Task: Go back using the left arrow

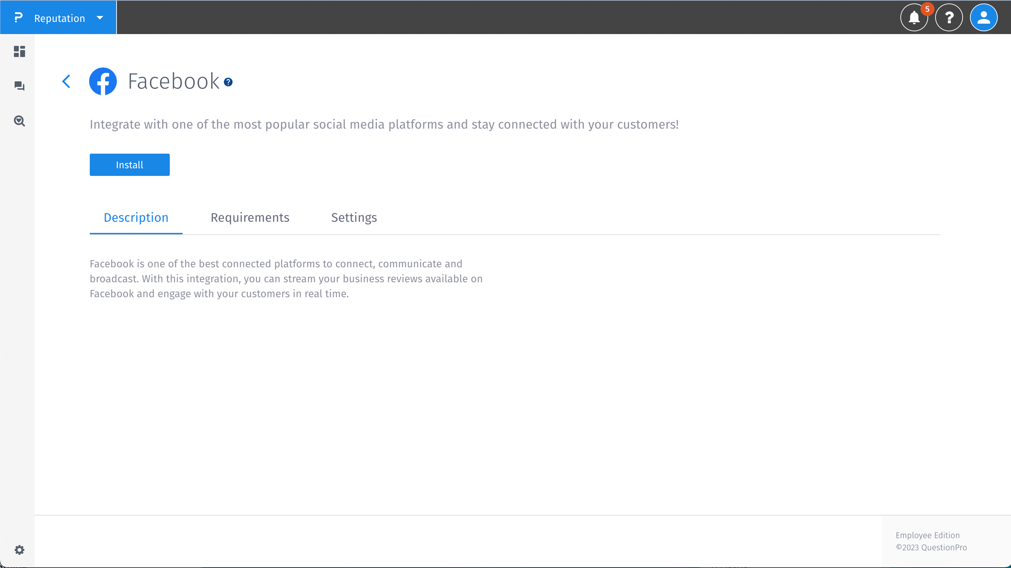Action: click(66, 81)
